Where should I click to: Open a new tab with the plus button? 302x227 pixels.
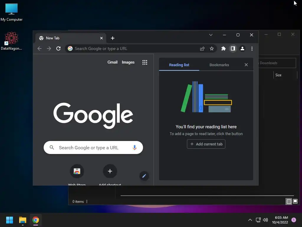tap(113, 38)
